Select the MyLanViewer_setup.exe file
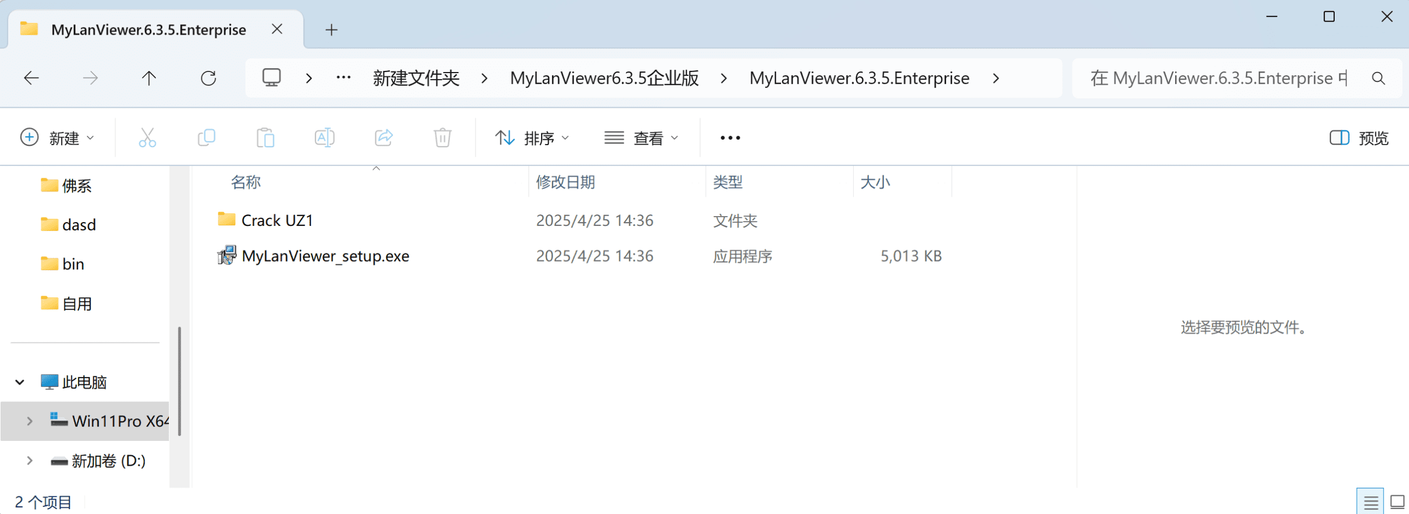The image size is (1409, 514). coord(325,256)
